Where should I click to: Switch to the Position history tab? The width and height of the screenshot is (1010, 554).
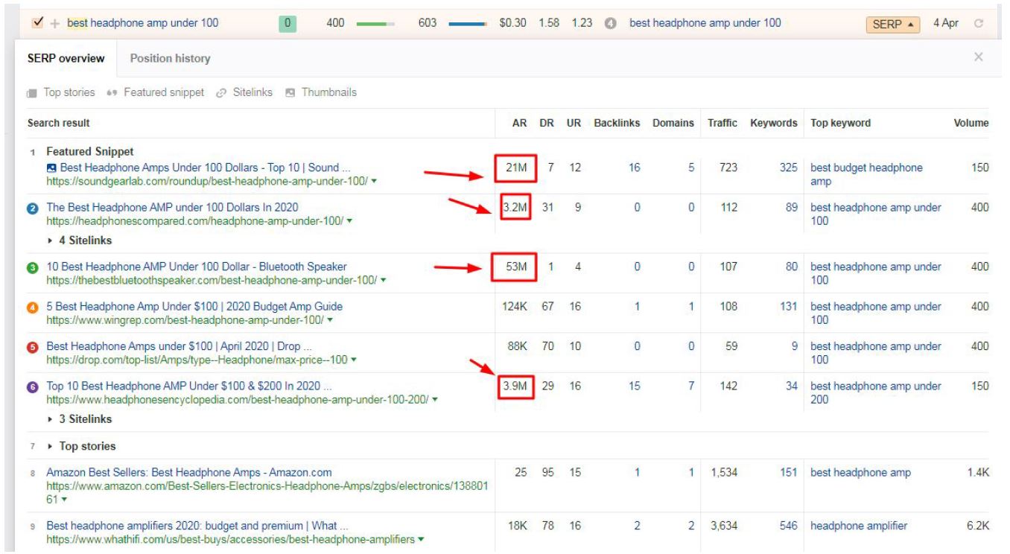170,58
